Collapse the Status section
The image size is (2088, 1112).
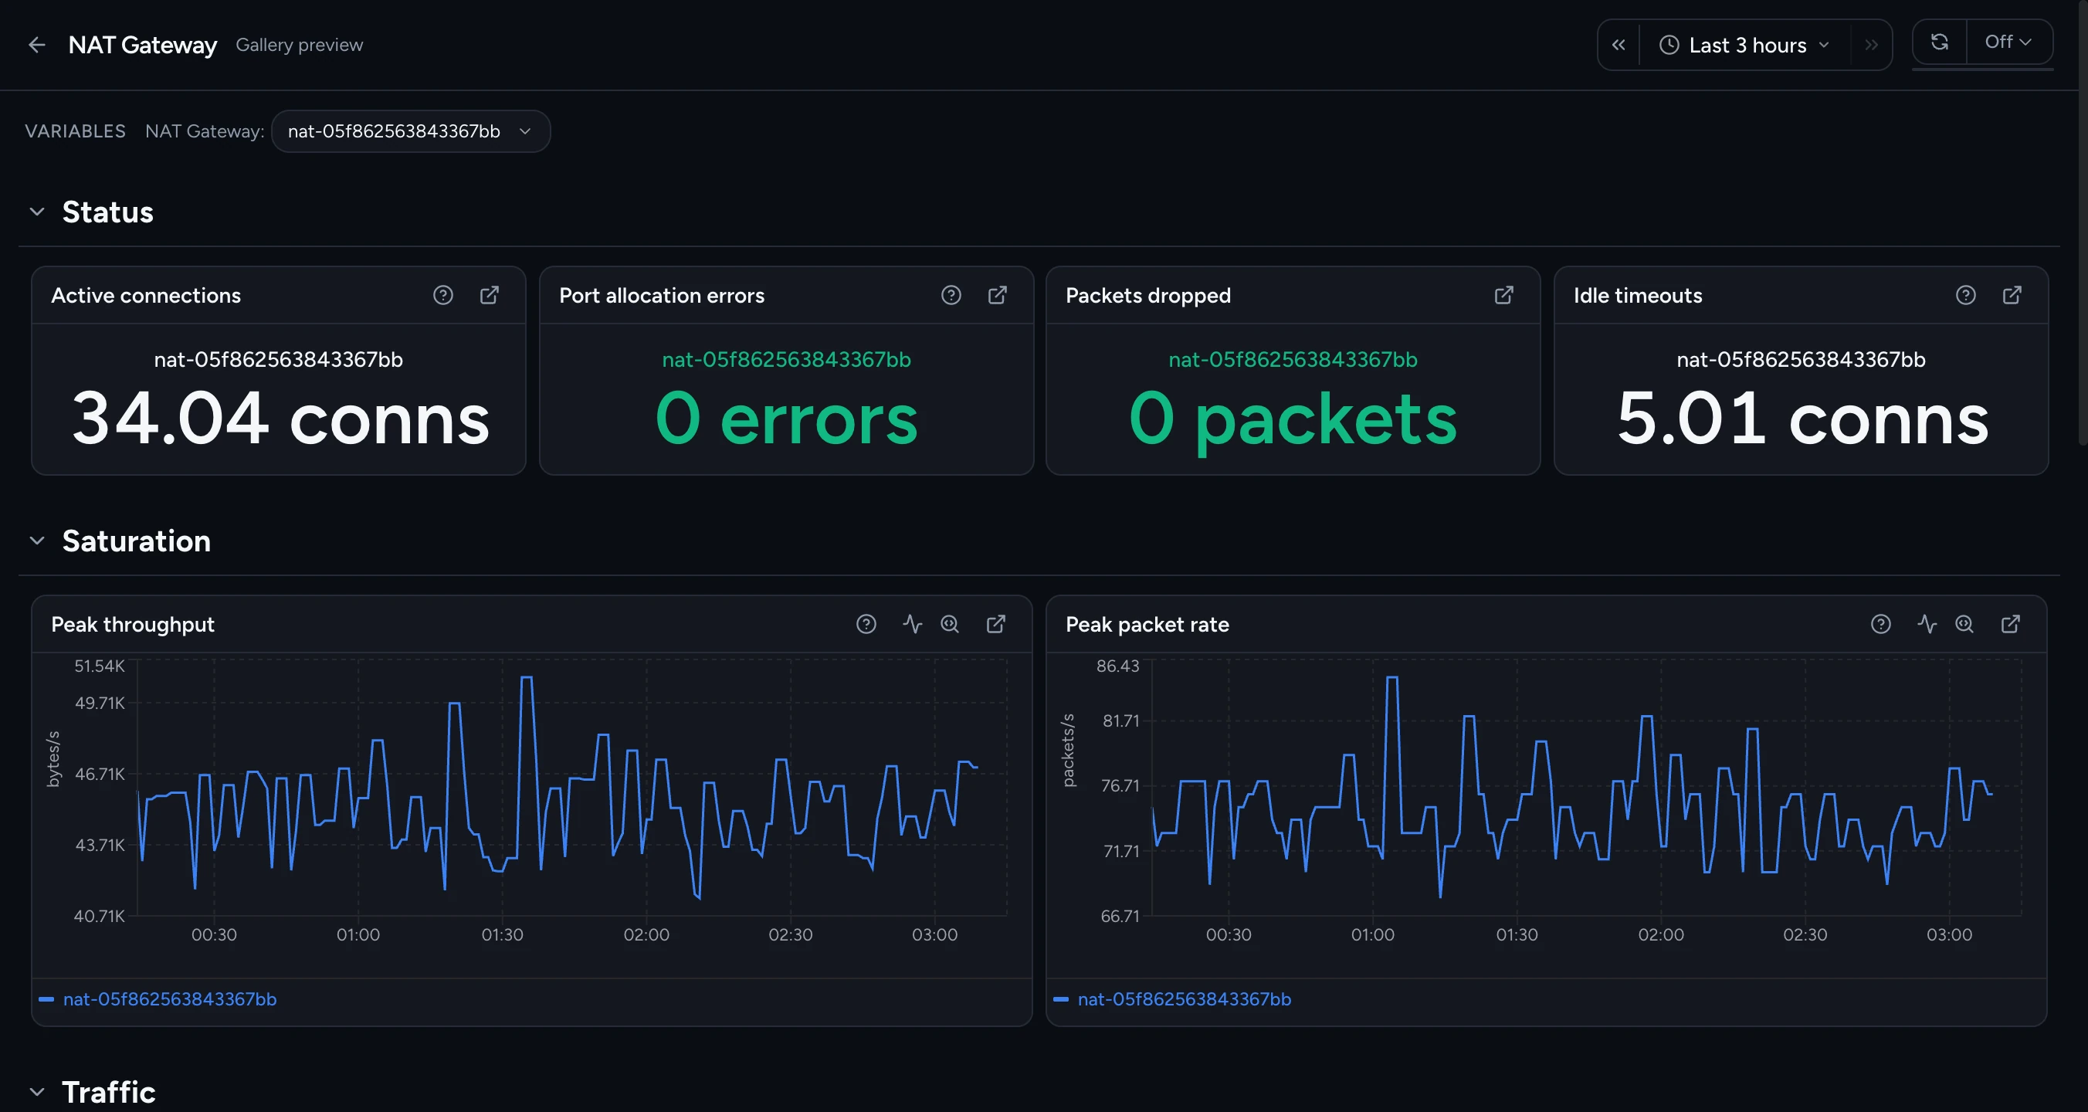click(36, 212)
